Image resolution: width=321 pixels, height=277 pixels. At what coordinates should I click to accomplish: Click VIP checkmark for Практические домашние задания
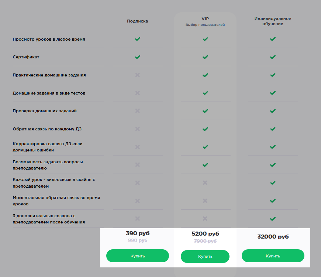[205, 75]
